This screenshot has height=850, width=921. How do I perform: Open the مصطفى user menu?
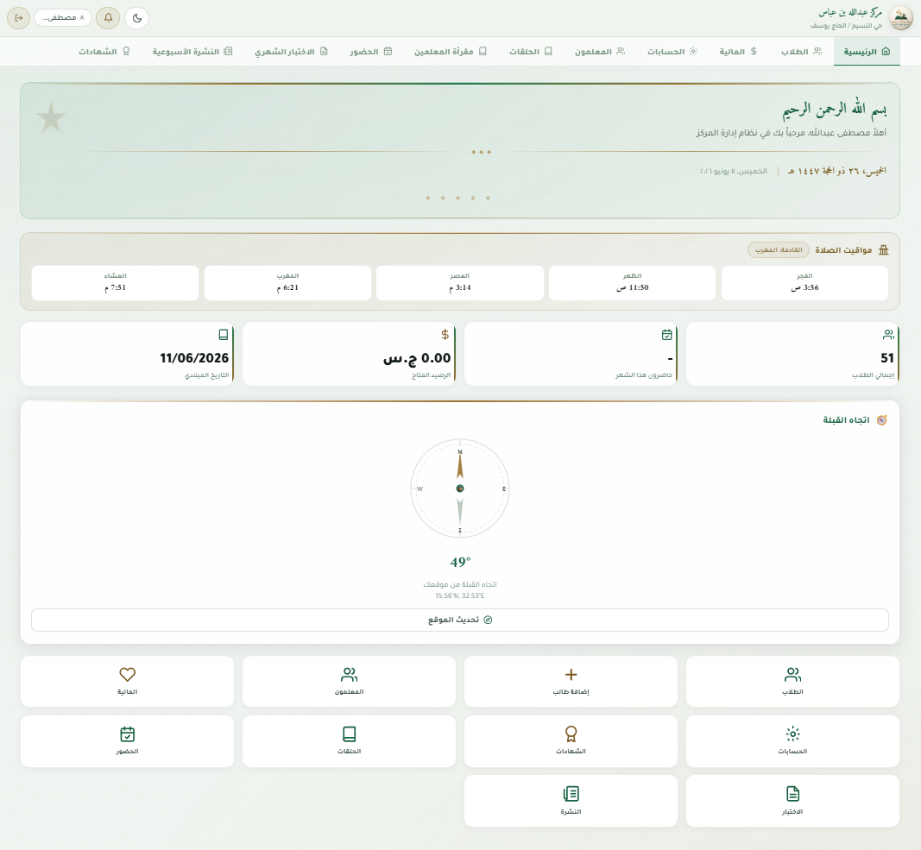(x=63, y=17)
